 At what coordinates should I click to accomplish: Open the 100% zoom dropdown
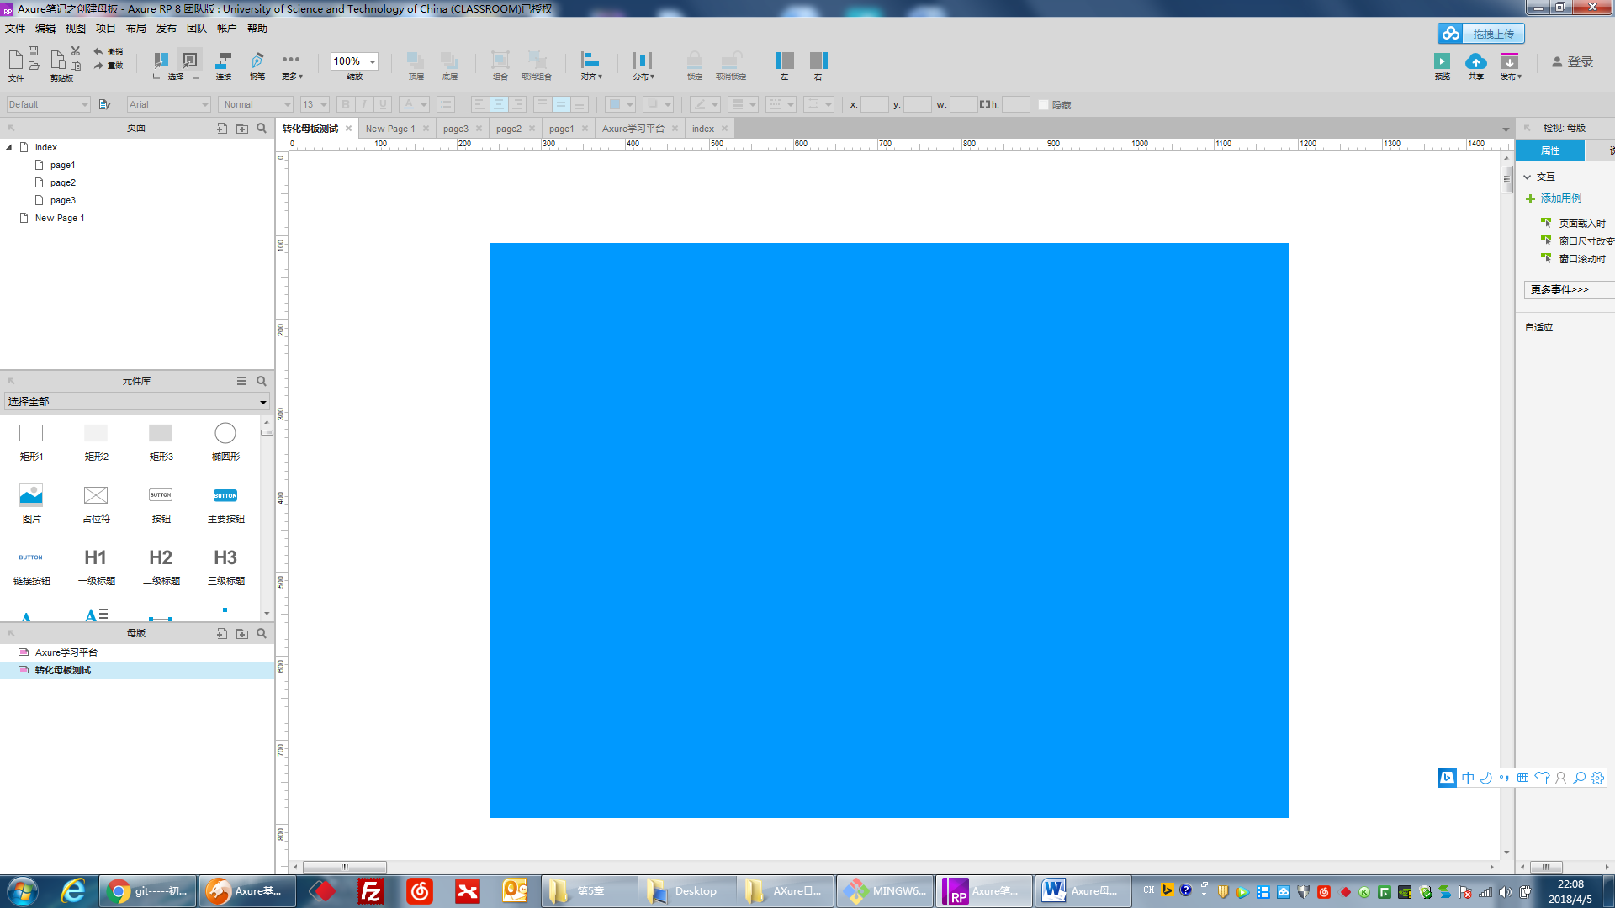click(x=372, y=61)
